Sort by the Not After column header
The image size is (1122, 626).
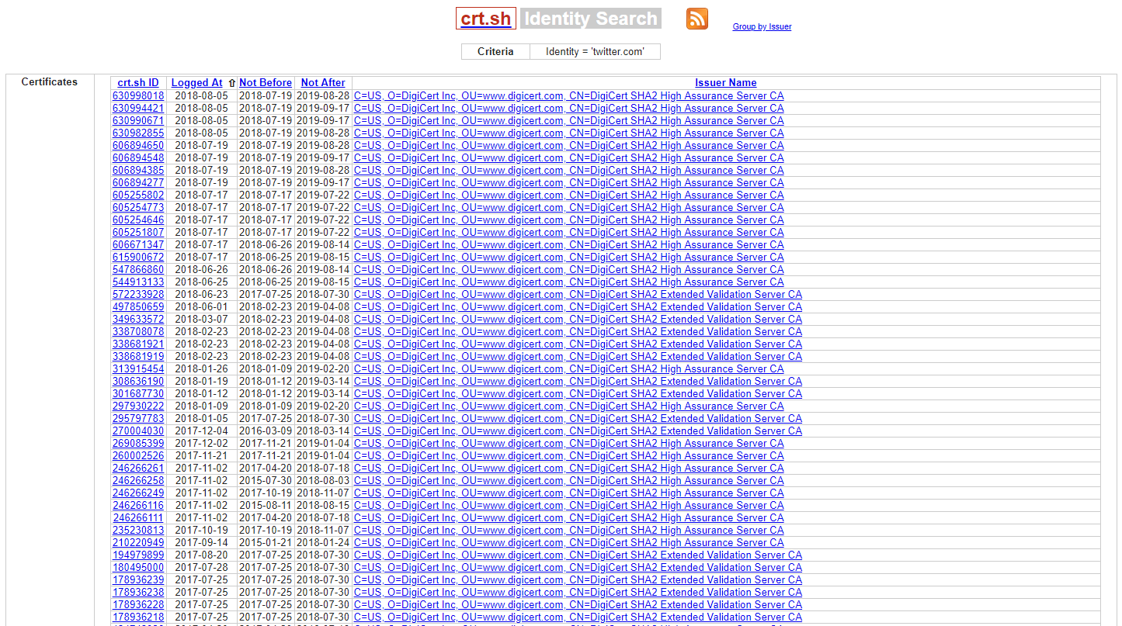[x=323, y=83]
